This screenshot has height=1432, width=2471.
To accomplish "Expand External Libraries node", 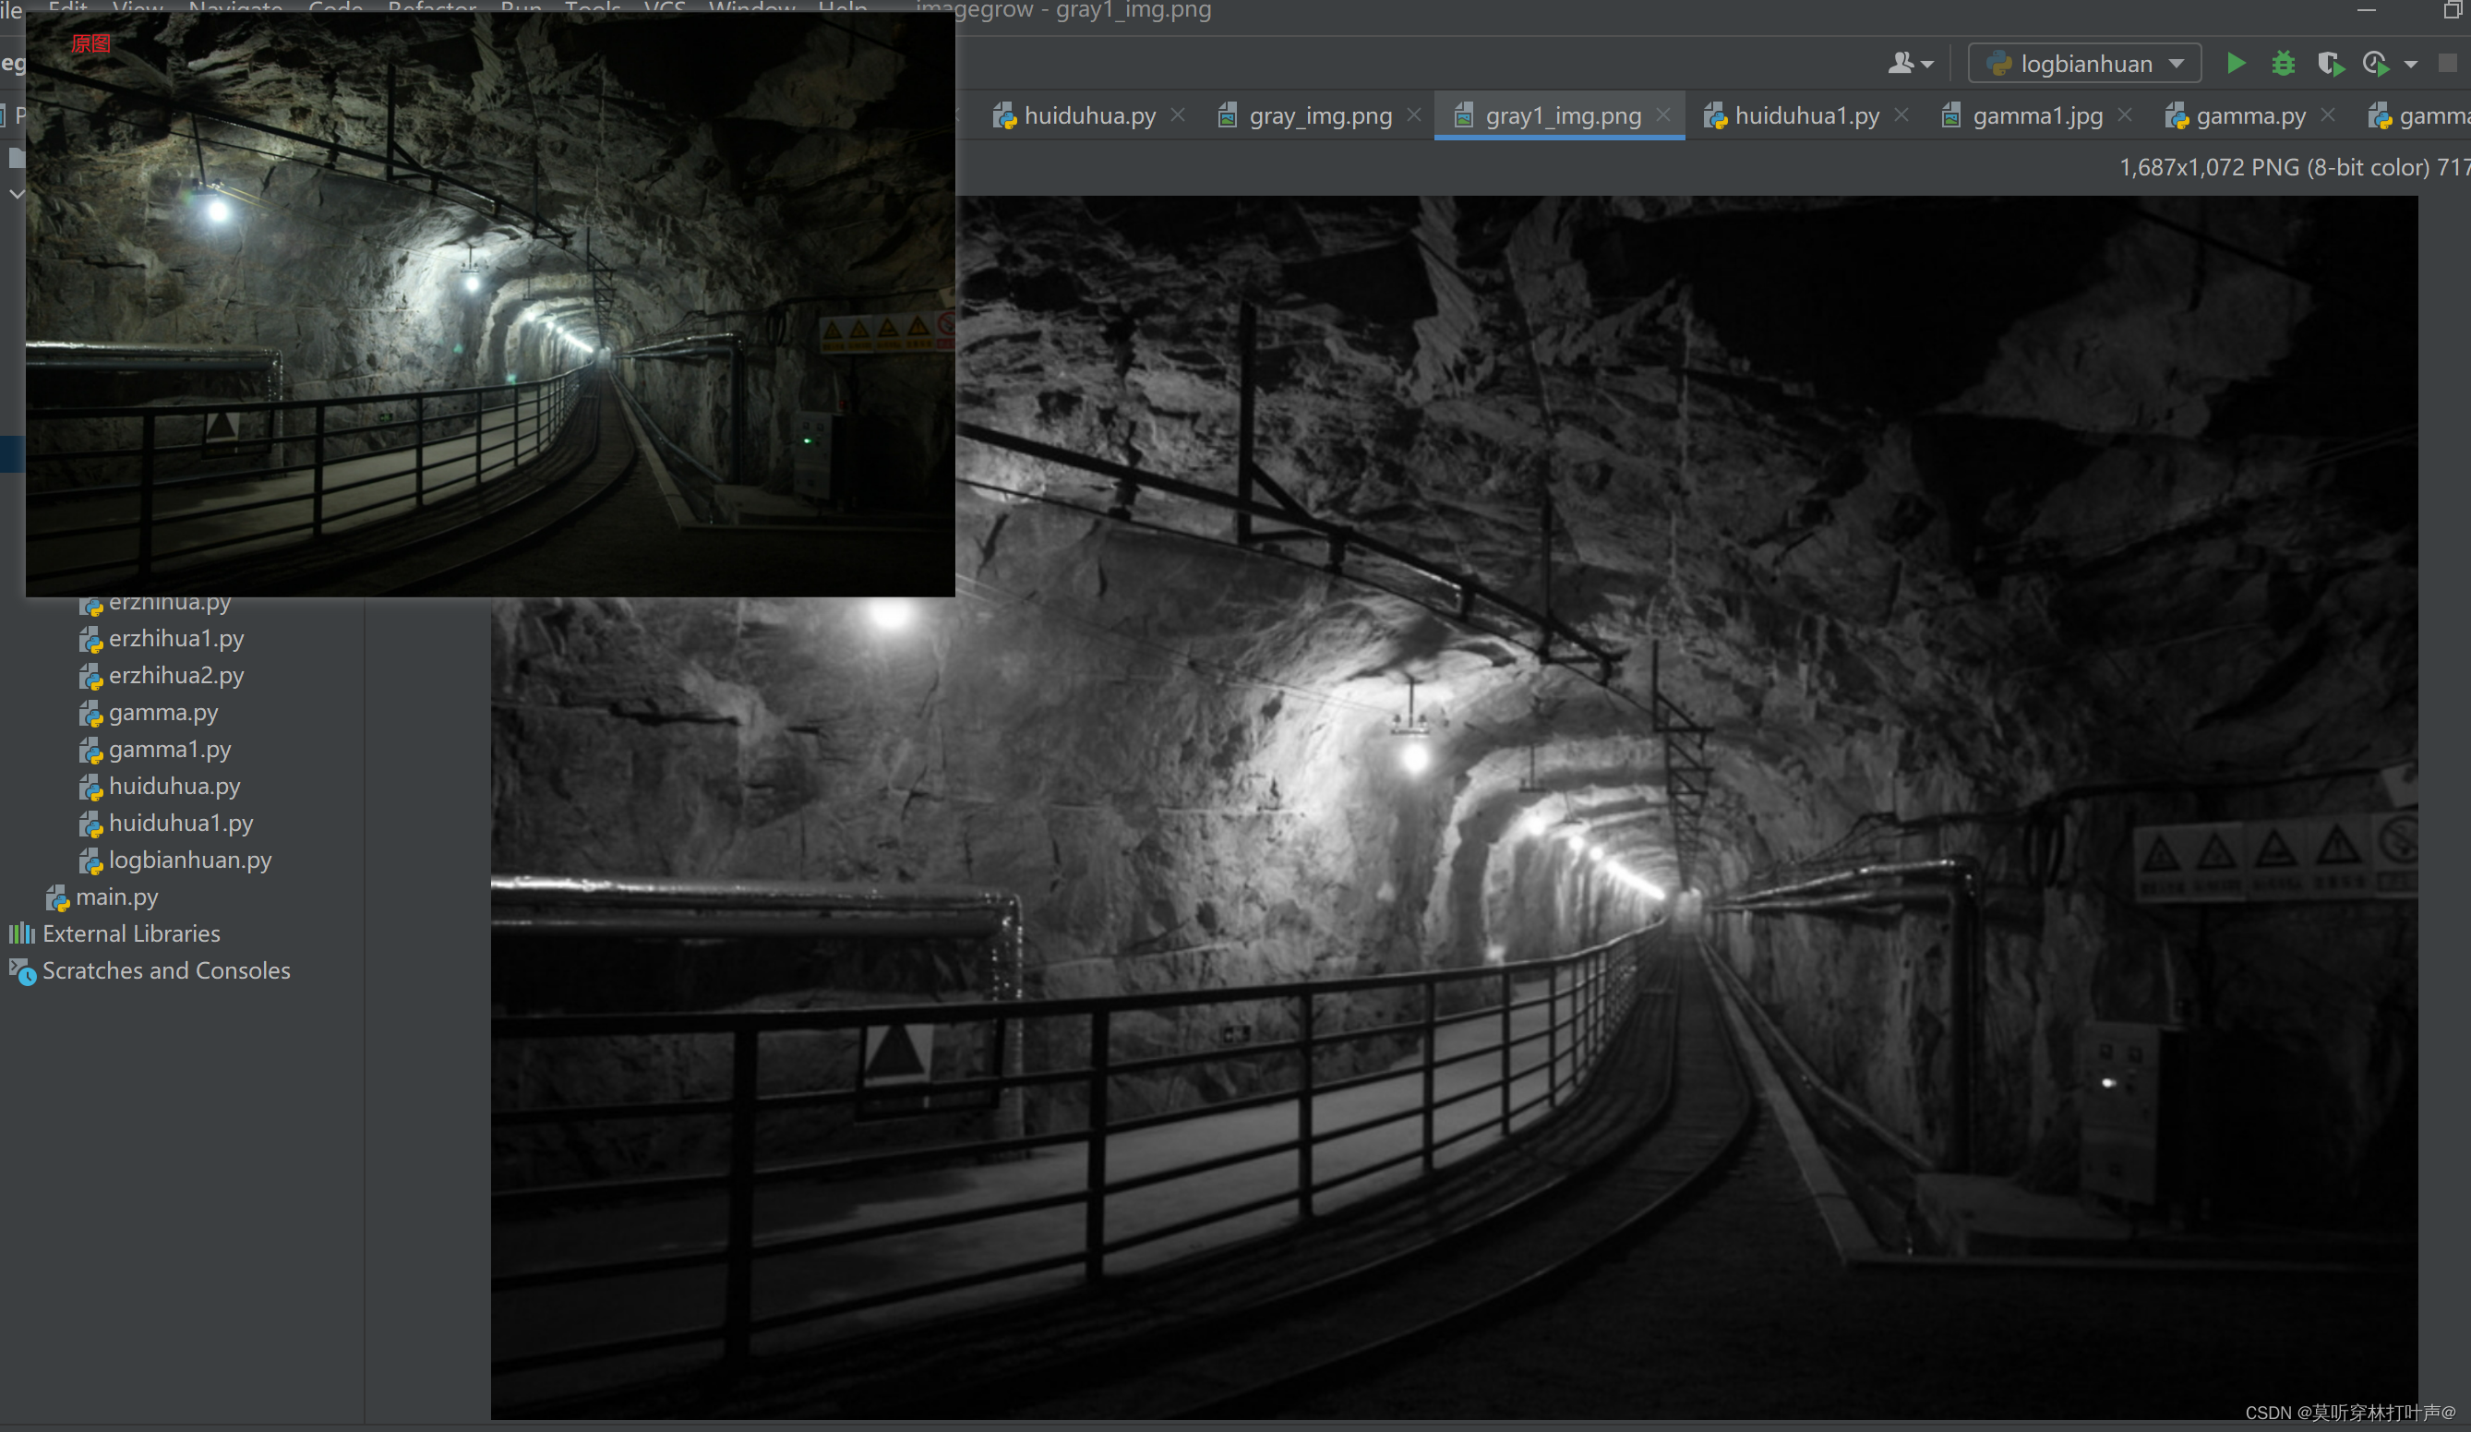I will pos(130,933).
